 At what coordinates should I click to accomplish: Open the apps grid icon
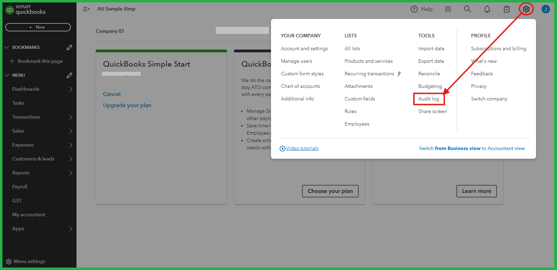(x=448, y=9)
